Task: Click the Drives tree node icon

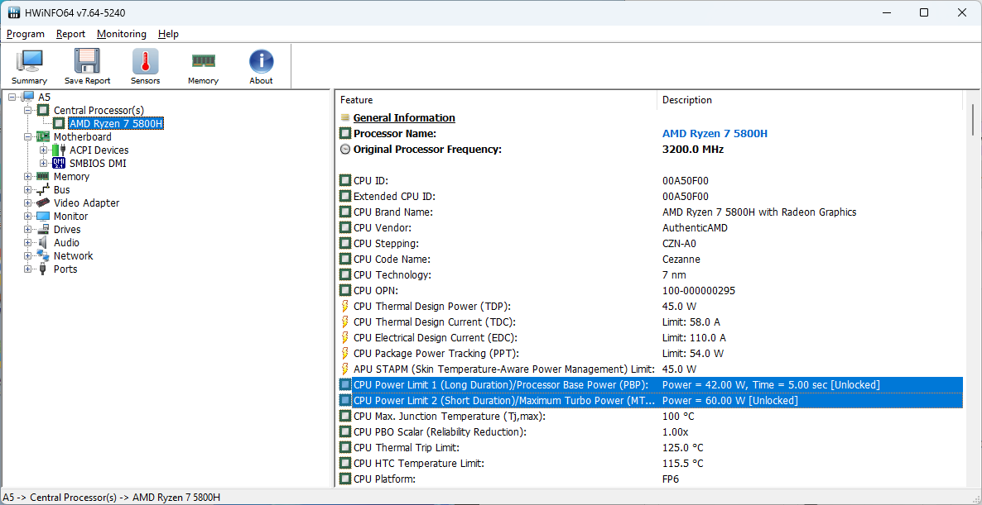Action: point(43,230)
